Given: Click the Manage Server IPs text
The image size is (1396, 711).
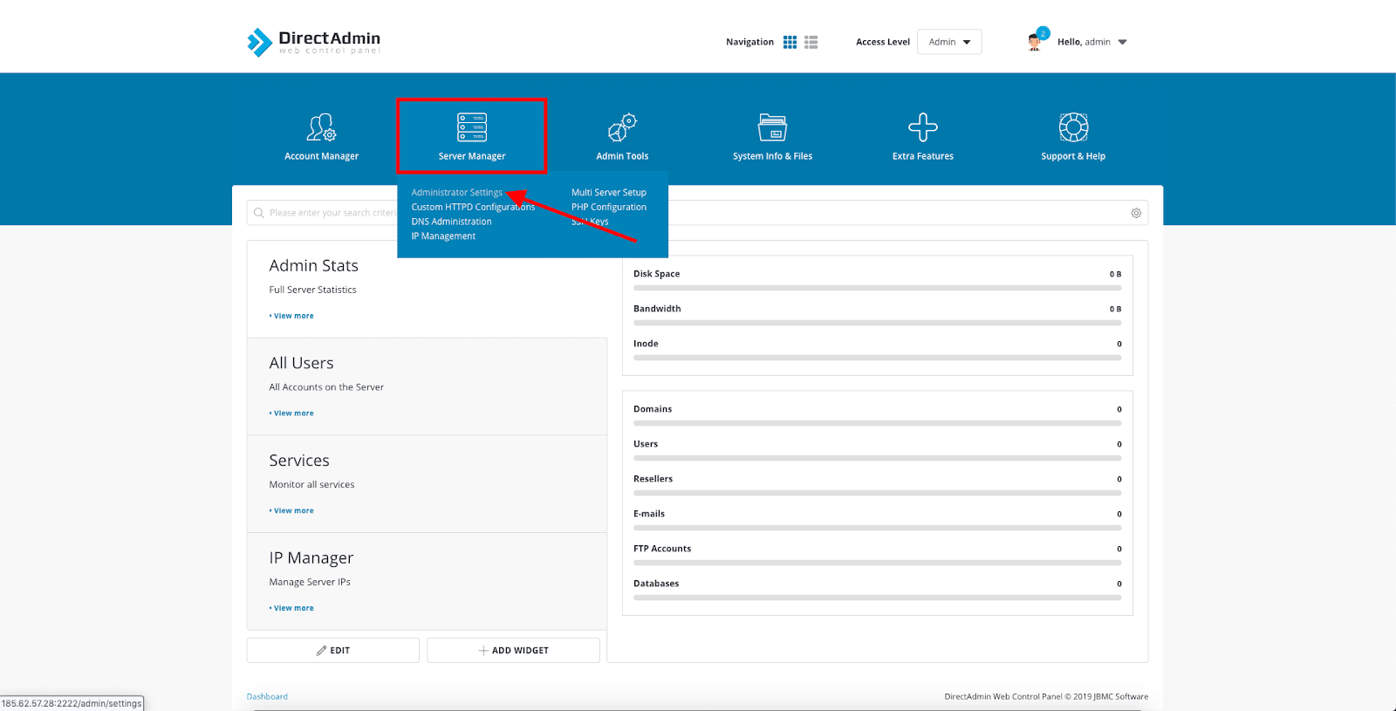Looking at the screenshot, I should pos(310,582).
